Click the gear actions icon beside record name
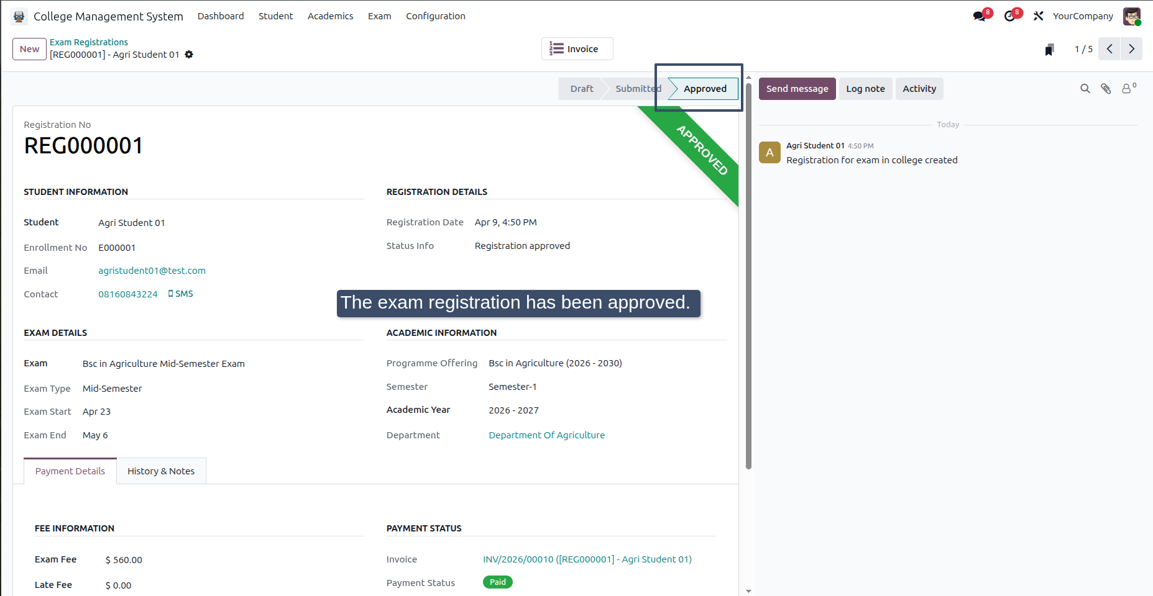The image size is (1153, 596). [x=189, y=55]
